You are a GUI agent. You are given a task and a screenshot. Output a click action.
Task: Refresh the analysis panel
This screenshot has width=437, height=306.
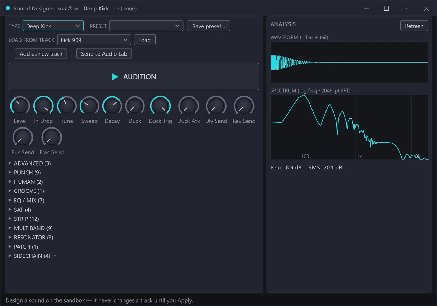414,26
